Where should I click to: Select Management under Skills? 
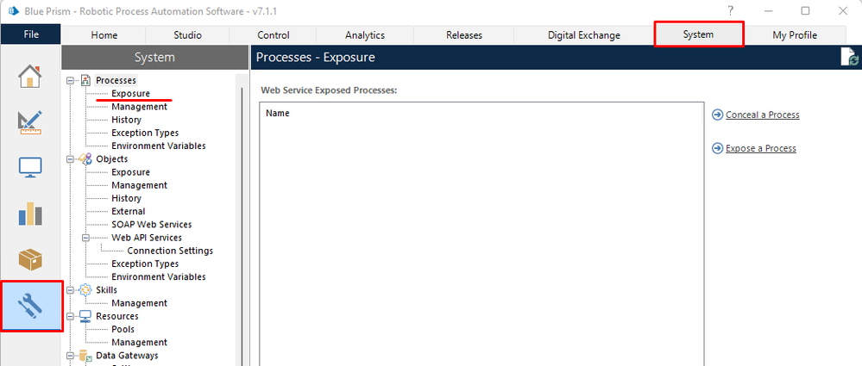pyautogui.click(x=139, y=303)
